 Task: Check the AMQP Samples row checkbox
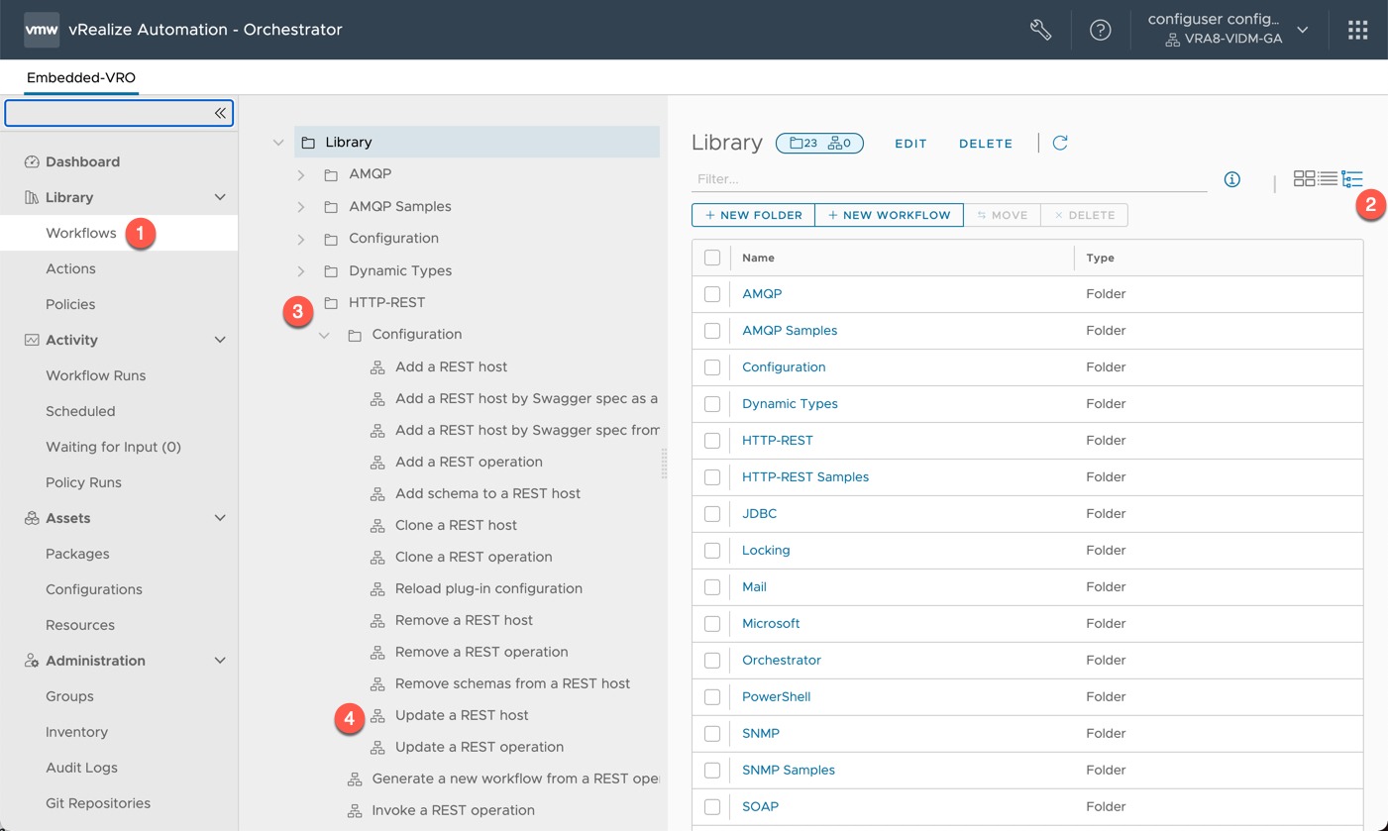click(712, 331)
